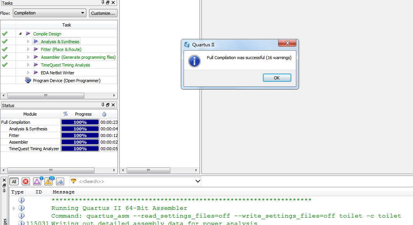The image size is (413, 225).
Task: Click info icon beside Command quartus_asm message
Action: pos(21,216)
